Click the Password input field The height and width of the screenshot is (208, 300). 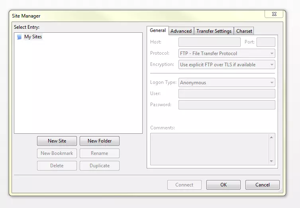(x=227, y=105)
